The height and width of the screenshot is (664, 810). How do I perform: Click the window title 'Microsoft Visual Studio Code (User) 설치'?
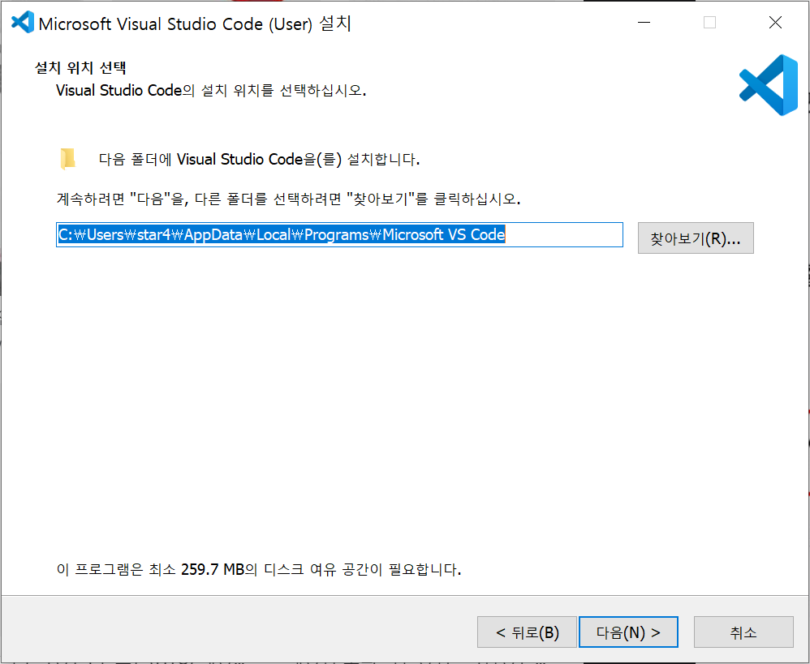point(195,24)
